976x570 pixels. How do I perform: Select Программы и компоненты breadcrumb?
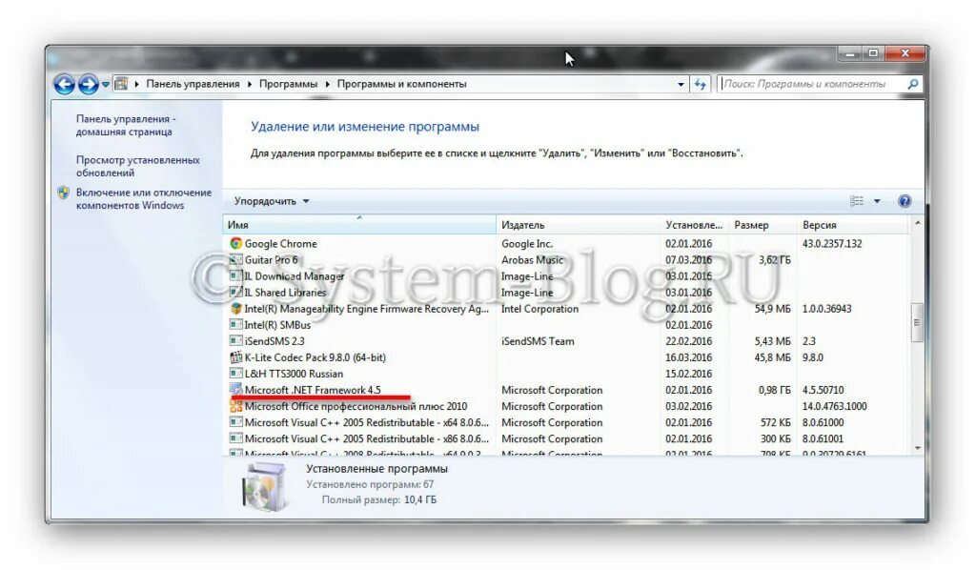[401, 84]
